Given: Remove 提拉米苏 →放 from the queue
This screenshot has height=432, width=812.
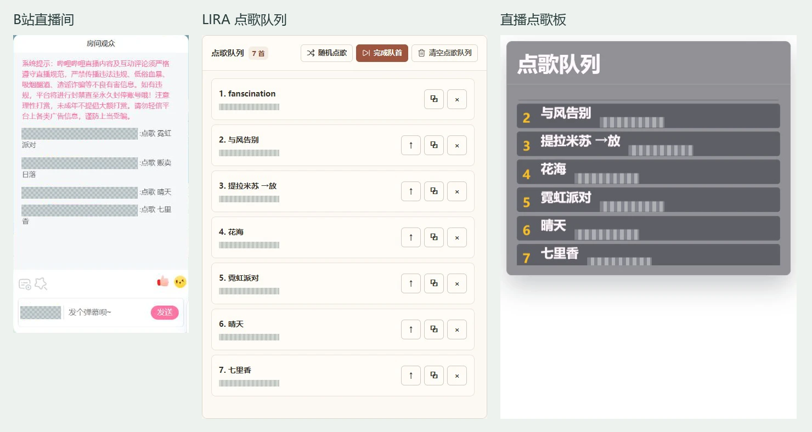Looking at the screenshot, I should point(457,191).
